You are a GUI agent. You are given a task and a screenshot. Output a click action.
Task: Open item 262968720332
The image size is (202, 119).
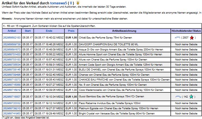(12, 103)
